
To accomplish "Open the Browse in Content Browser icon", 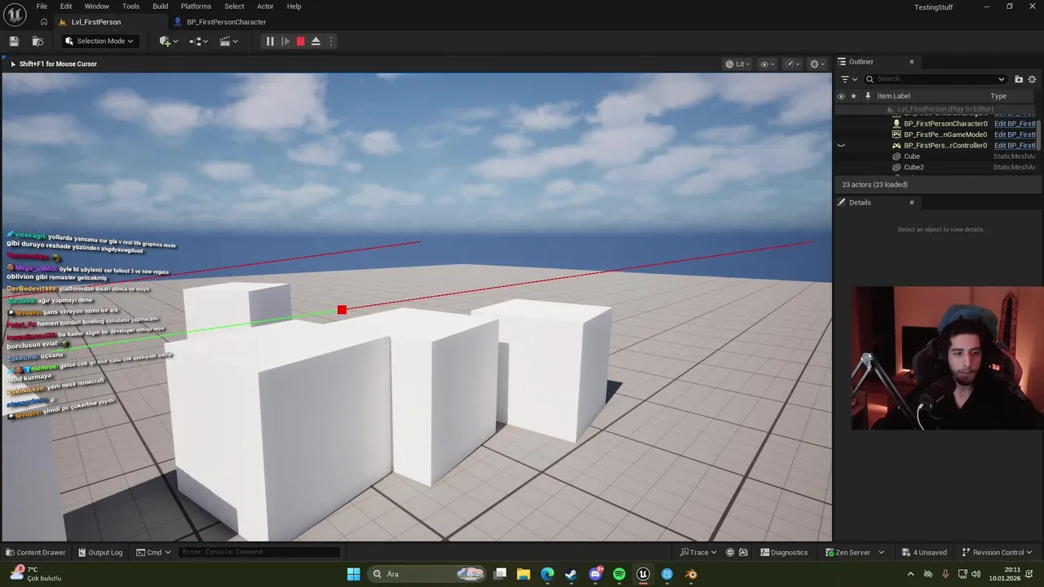I will pos(38,42).
